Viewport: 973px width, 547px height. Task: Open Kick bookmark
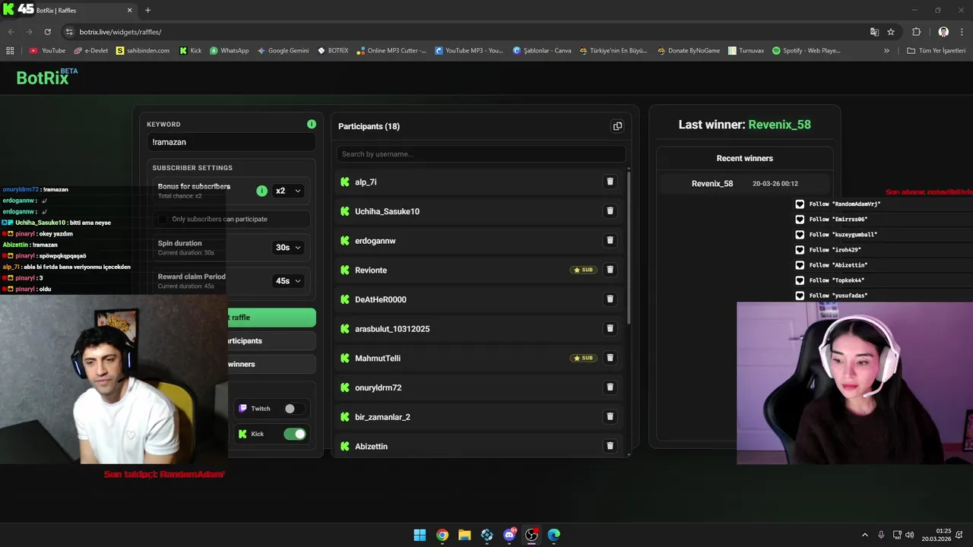click(x=191, y=51)
